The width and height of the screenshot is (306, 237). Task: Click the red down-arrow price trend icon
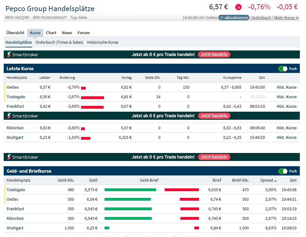[238, 7]
